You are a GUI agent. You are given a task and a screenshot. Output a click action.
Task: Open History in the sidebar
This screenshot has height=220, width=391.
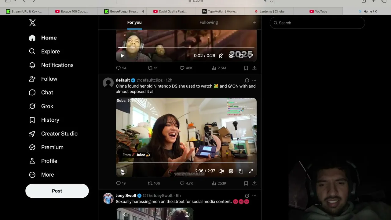44,120
